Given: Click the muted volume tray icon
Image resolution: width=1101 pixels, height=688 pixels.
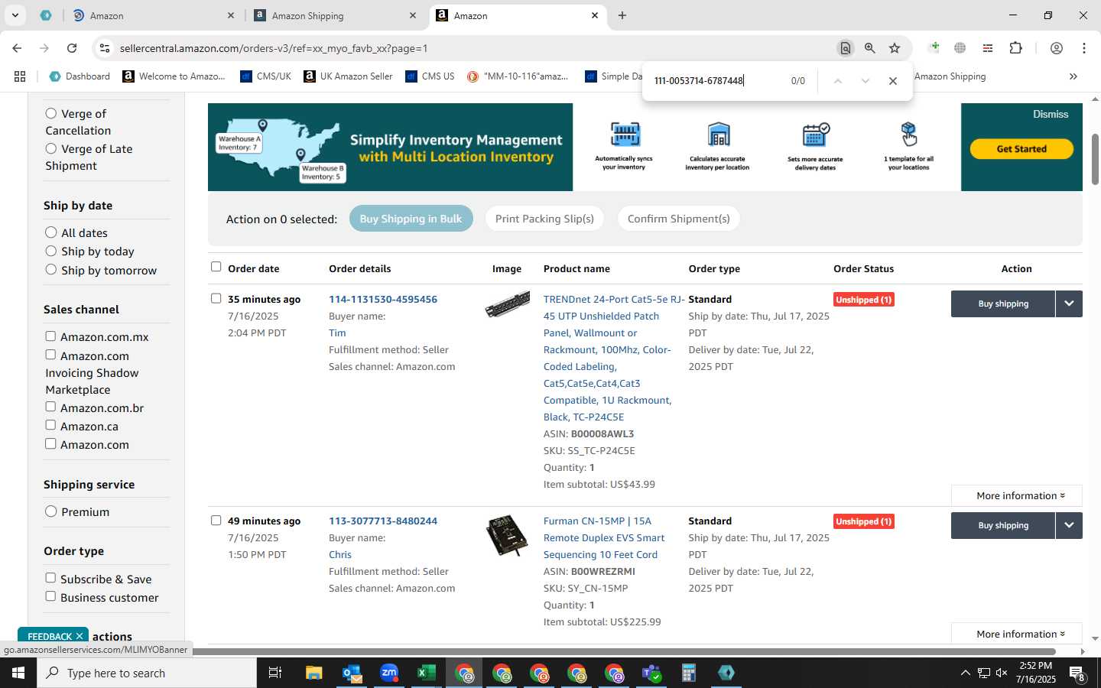Looking at the screenshot, I should pos(1002,673).
